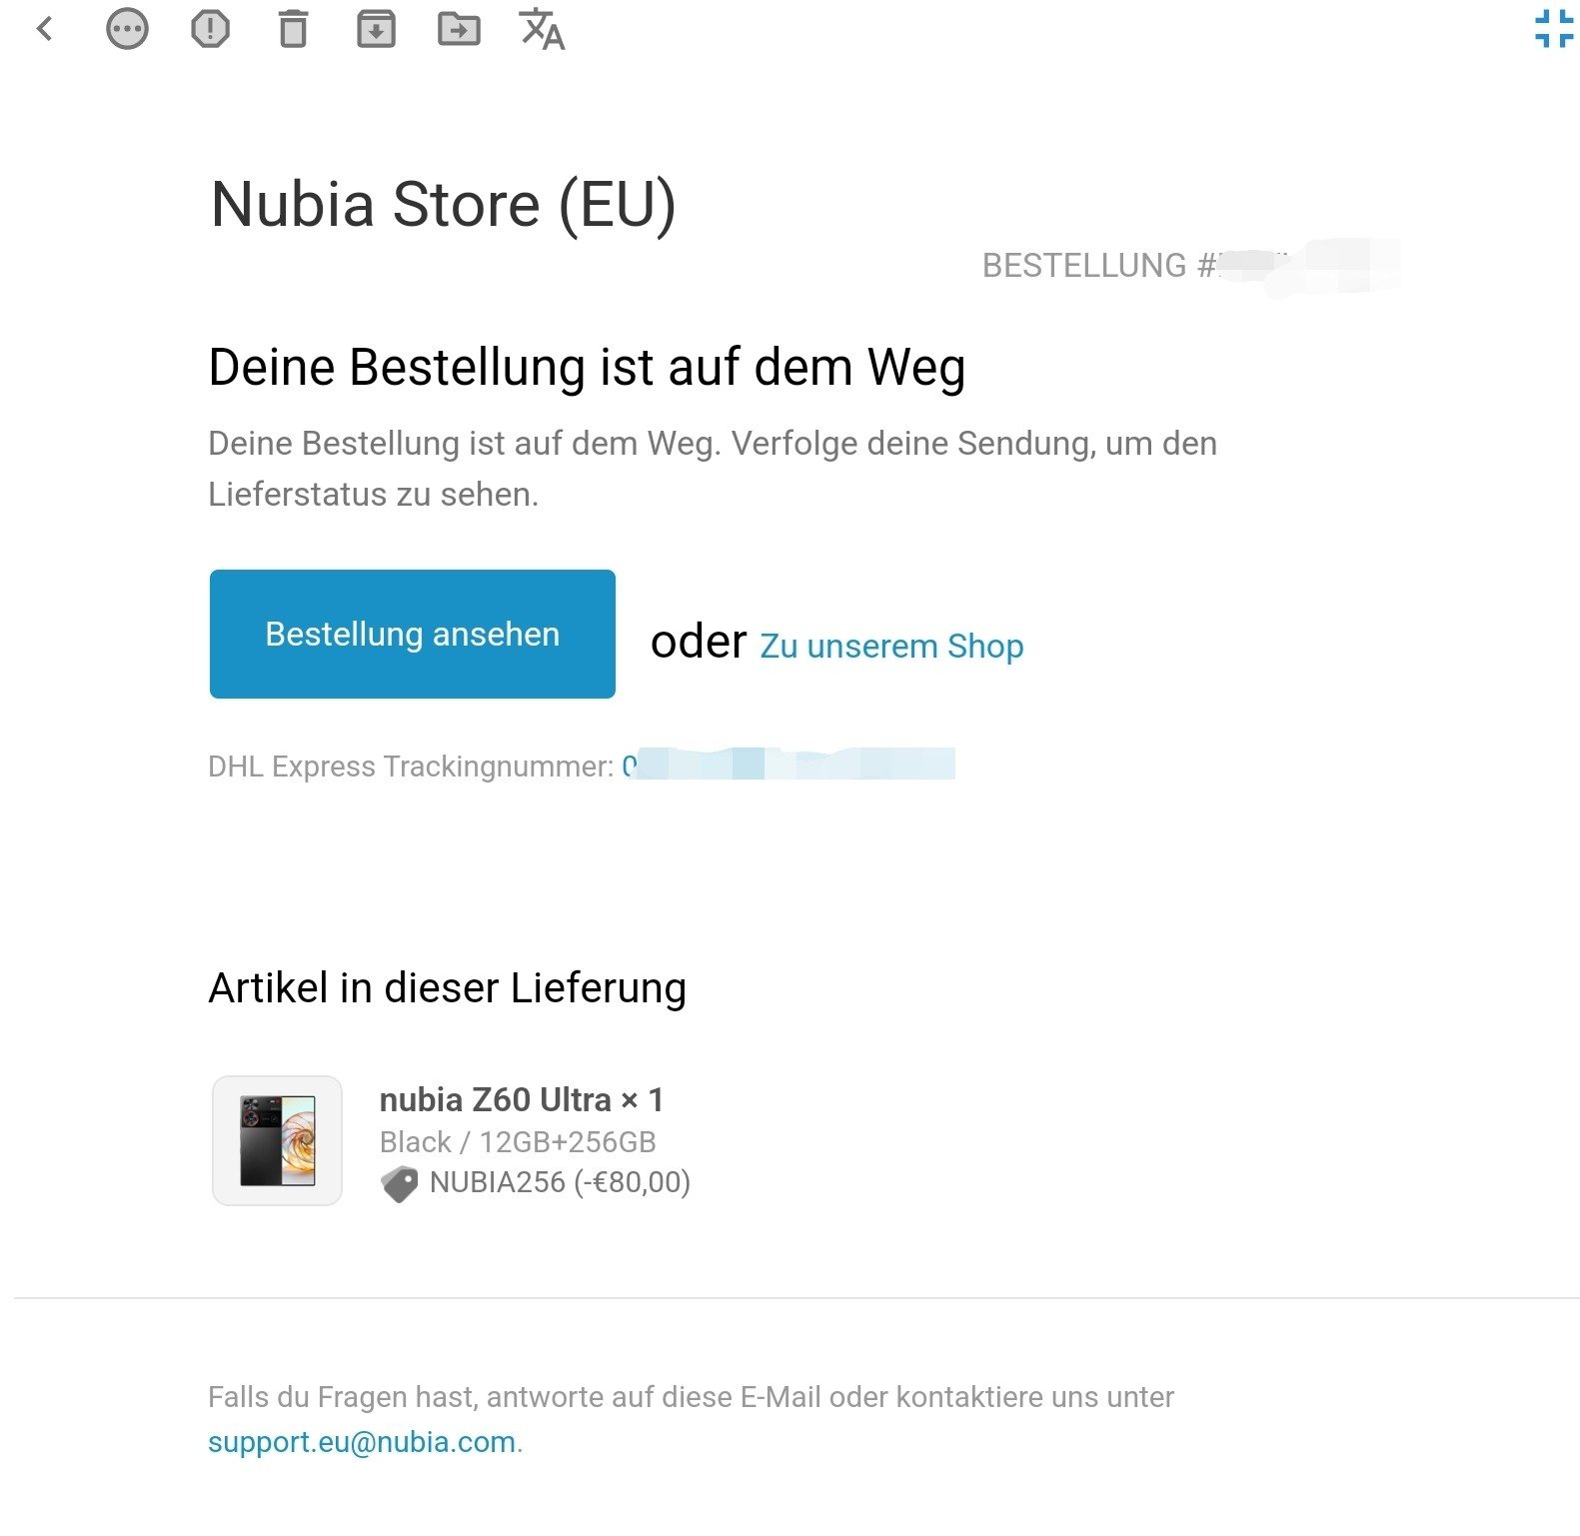Open the more options ellipsis menu
1580x1536 pixels.
tap(127, 29)
